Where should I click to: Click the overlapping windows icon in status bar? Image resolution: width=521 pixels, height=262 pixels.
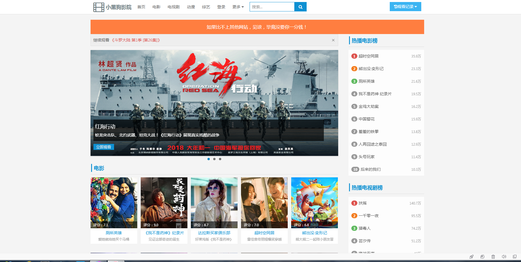point(515,257)
